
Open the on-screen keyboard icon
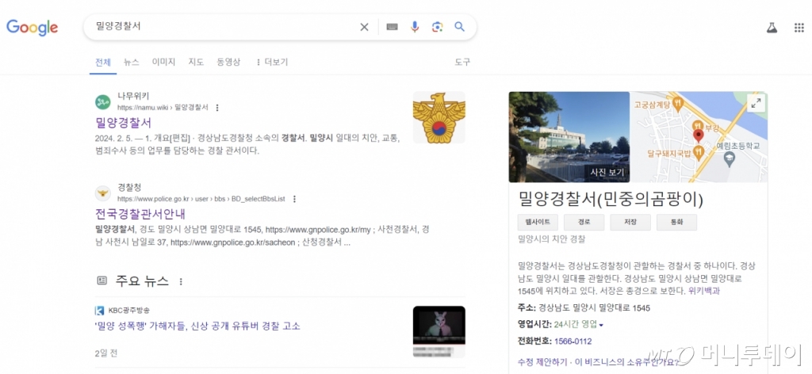tap(392, 27)
